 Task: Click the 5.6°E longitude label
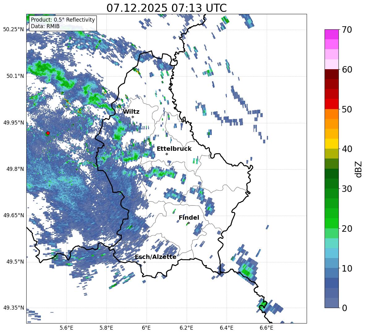[66, 328]
